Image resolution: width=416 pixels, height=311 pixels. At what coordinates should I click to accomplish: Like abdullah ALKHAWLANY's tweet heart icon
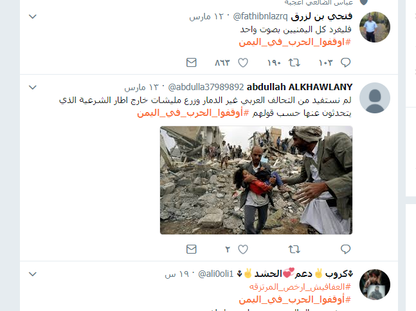[243, 249]
